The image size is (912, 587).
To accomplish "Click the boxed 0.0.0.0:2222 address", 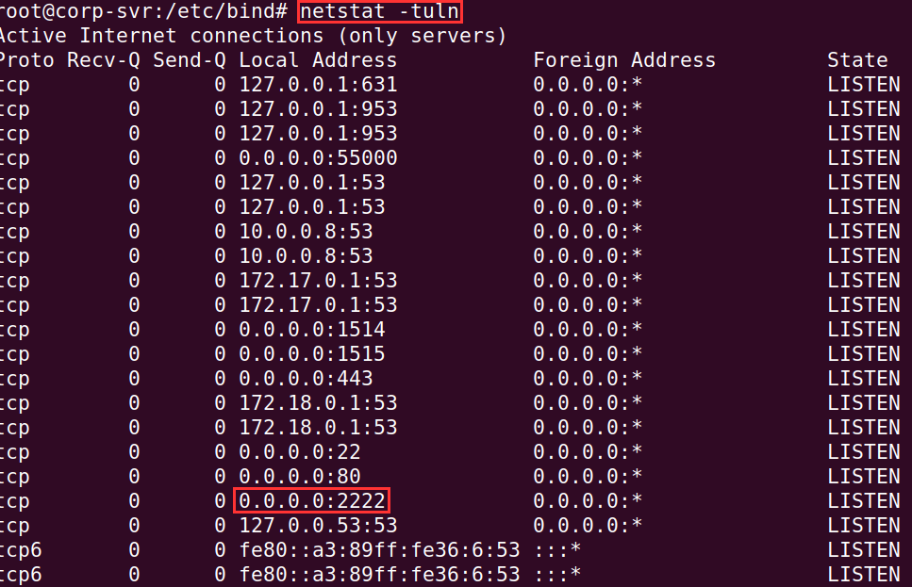I will [312, 500].
